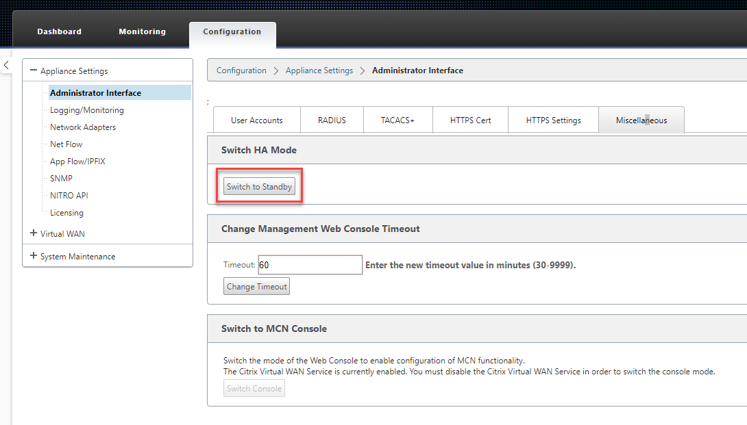The width and height of the screenshot is (747, 425).
Task: Open the Dashboard tab
Action: click(x=60, y=31)
